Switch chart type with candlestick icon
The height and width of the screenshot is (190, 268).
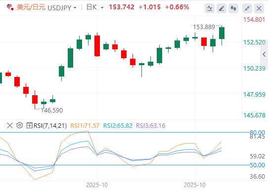[x=233, y=8]
